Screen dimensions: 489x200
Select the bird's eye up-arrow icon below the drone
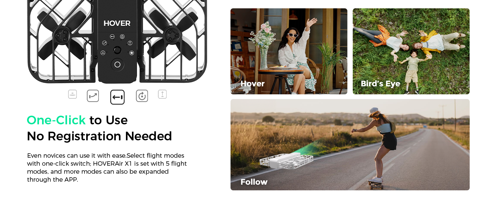pyautogui.click(x=162, y=94)
